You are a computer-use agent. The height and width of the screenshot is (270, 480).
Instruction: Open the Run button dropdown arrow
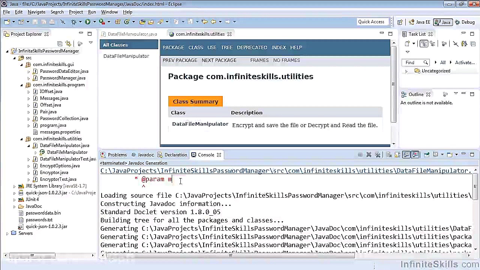(94, 22)
